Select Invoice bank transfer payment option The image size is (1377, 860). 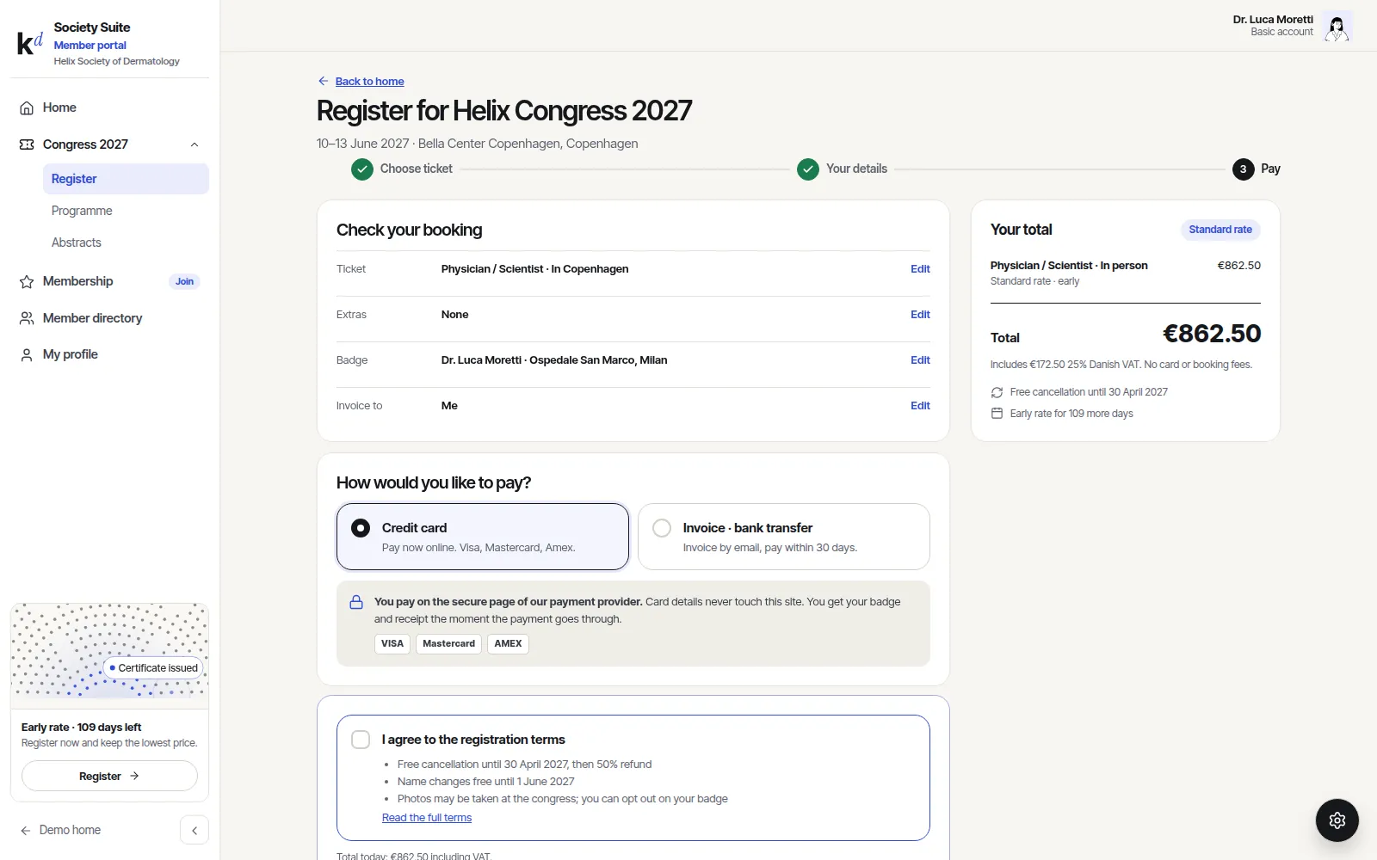click(x=784, y=537)
